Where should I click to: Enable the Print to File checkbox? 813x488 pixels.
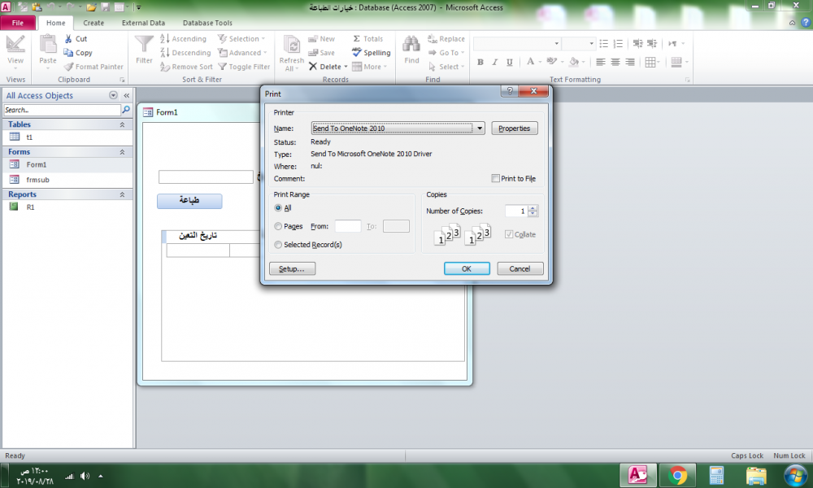pos(496,178)
